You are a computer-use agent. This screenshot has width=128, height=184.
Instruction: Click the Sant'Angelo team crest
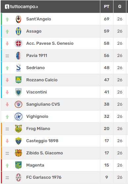tap(18, 19)
